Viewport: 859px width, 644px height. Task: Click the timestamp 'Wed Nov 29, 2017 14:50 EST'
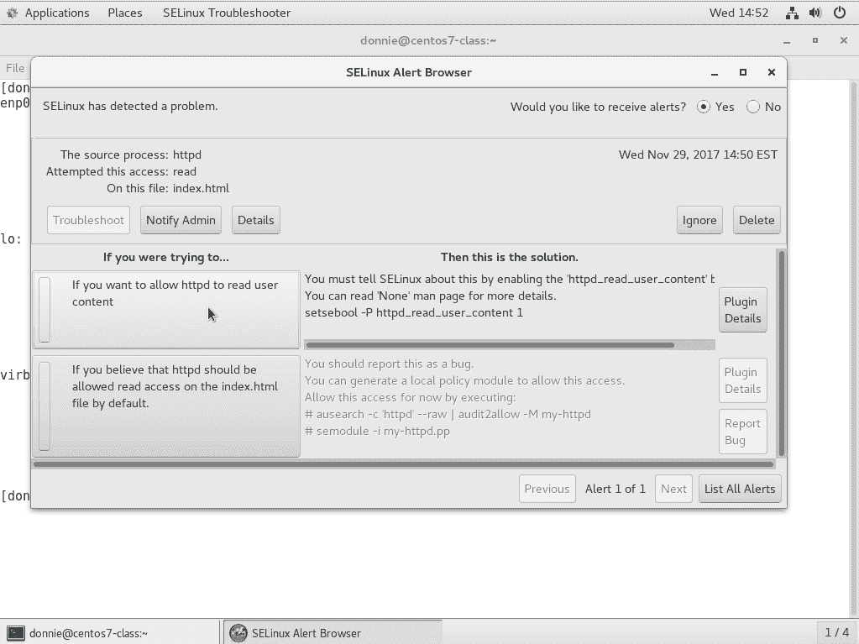[698, 154]
